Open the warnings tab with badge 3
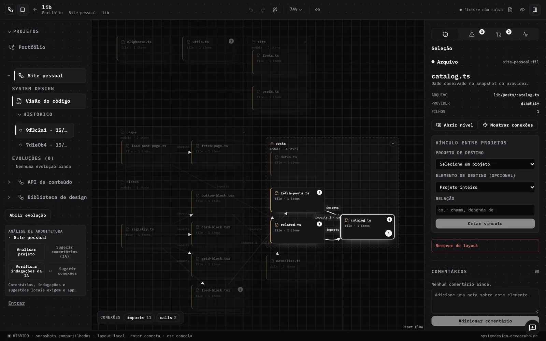Image resolution: width=546 pixels, height=341 pixels. click(x=472, y=34)
